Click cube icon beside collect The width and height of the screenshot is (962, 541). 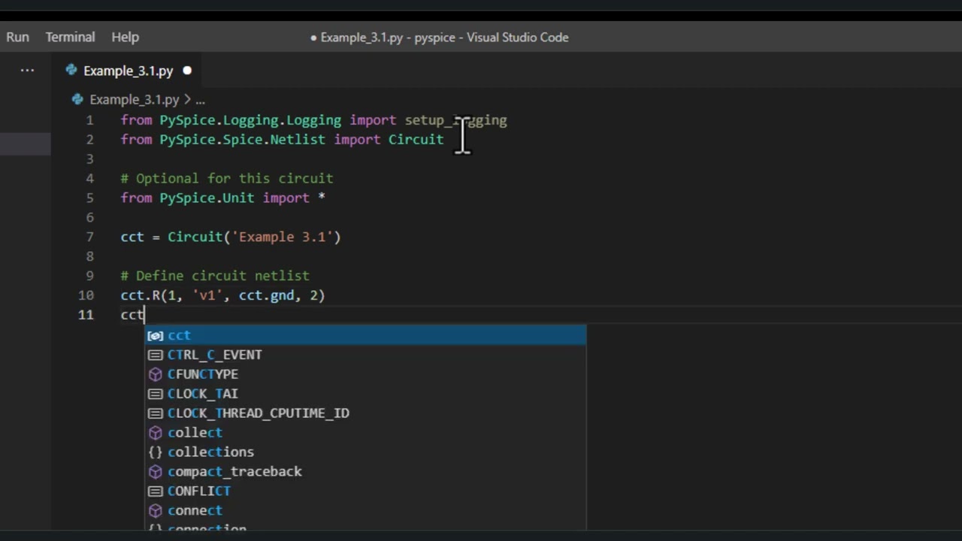click(156, 433)
